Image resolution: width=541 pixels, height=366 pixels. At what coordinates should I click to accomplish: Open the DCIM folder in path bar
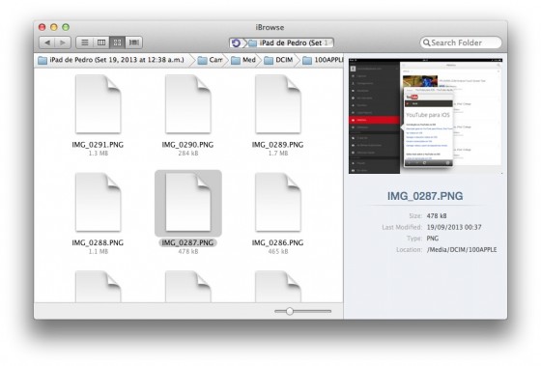click(278, 60)
